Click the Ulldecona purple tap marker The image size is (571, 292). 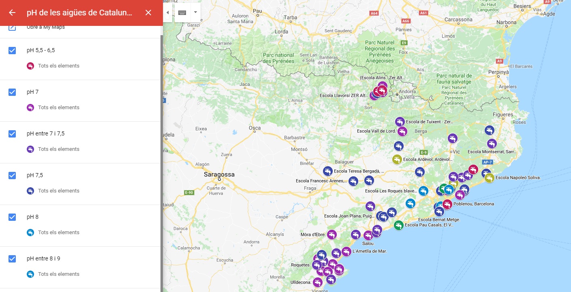point(318,282)
